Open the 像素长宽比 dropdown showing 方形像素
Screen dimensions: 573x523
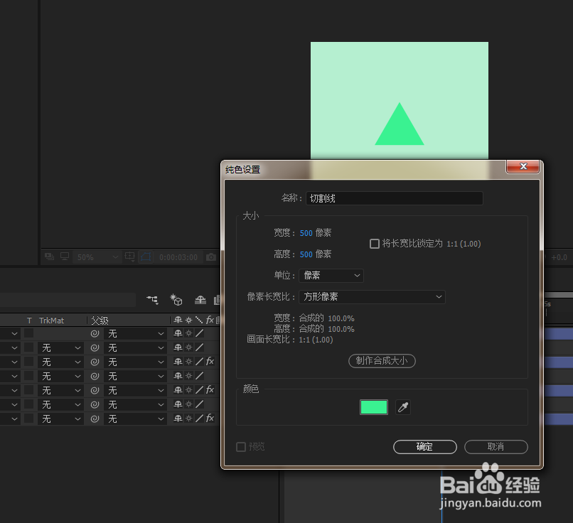coord(372,296)
